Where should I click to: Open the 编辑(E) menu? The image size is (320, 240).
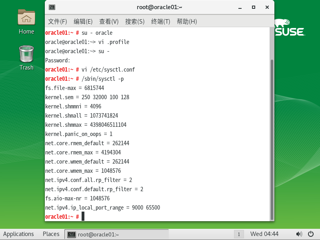(83, 22)
